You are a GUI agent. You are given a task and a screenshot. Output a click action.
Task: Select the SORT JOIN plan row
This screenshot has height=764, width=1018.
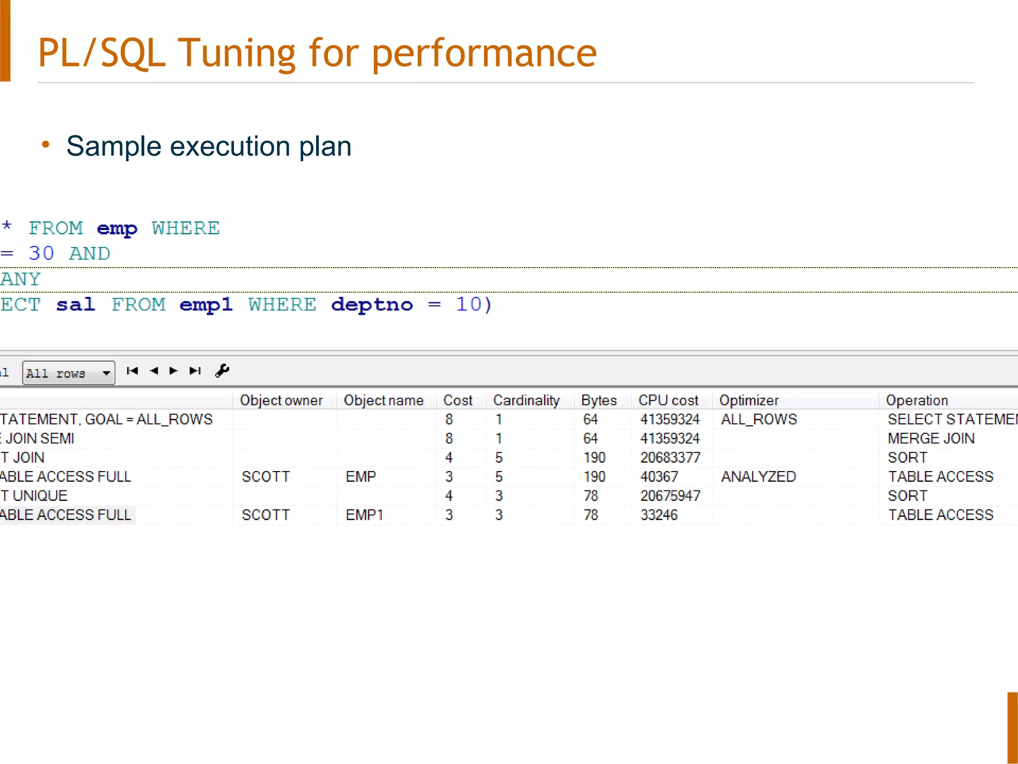click(509, 458)
